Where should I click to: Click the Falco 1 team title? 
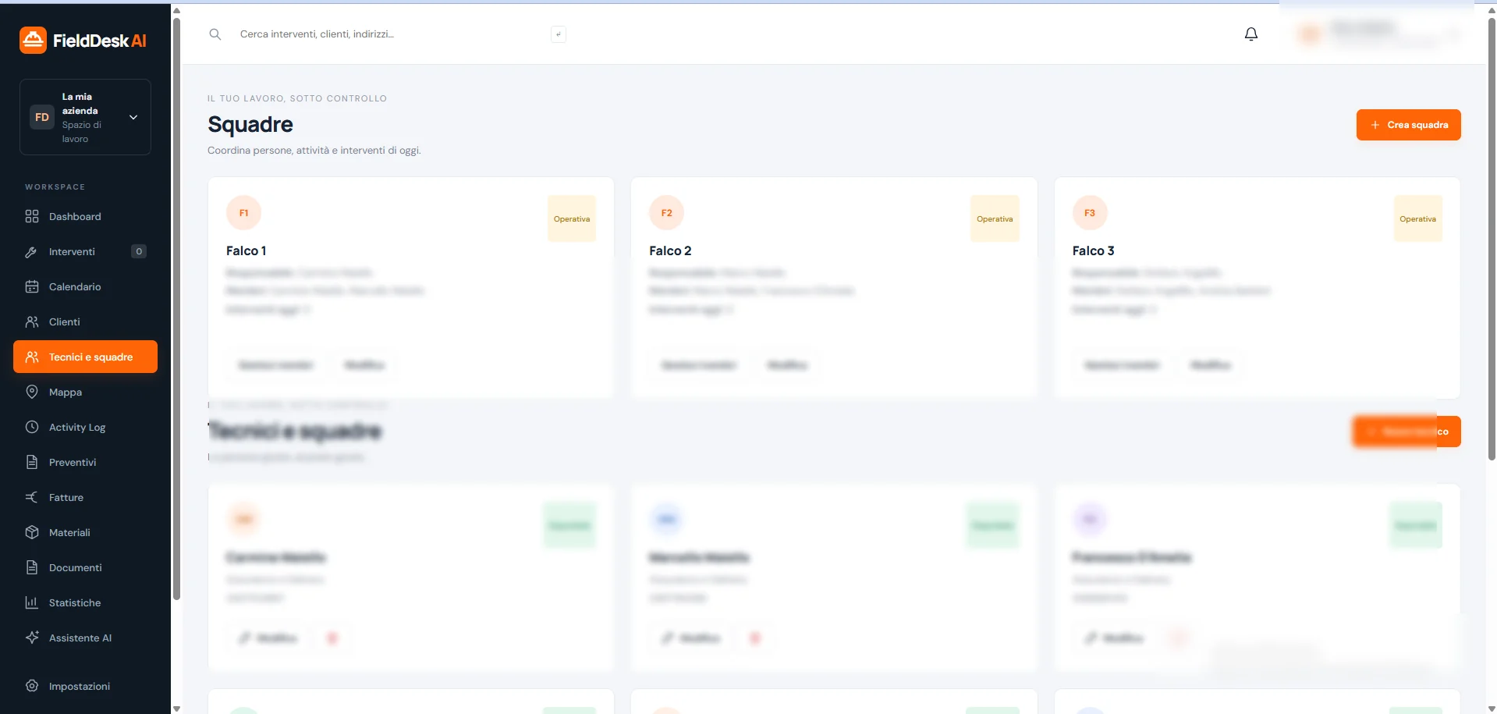tap(247, 250)
